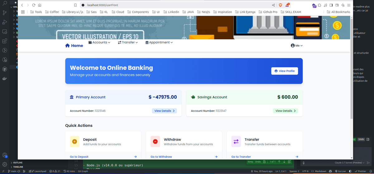Bookmark this page with bookmark icon
The image size is (374, 174).
(x=75, y=5)
